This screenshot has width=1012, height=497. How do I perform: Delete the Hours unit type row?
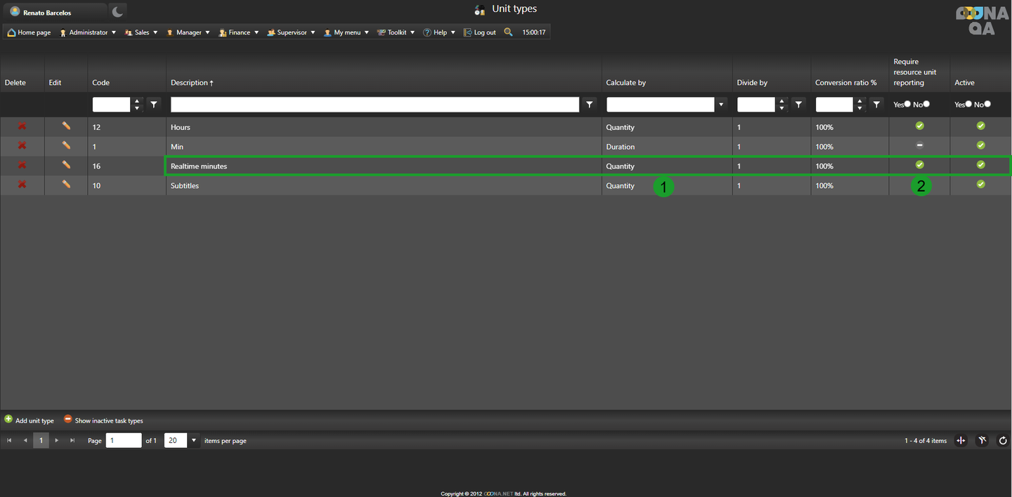tap(22, 126)
